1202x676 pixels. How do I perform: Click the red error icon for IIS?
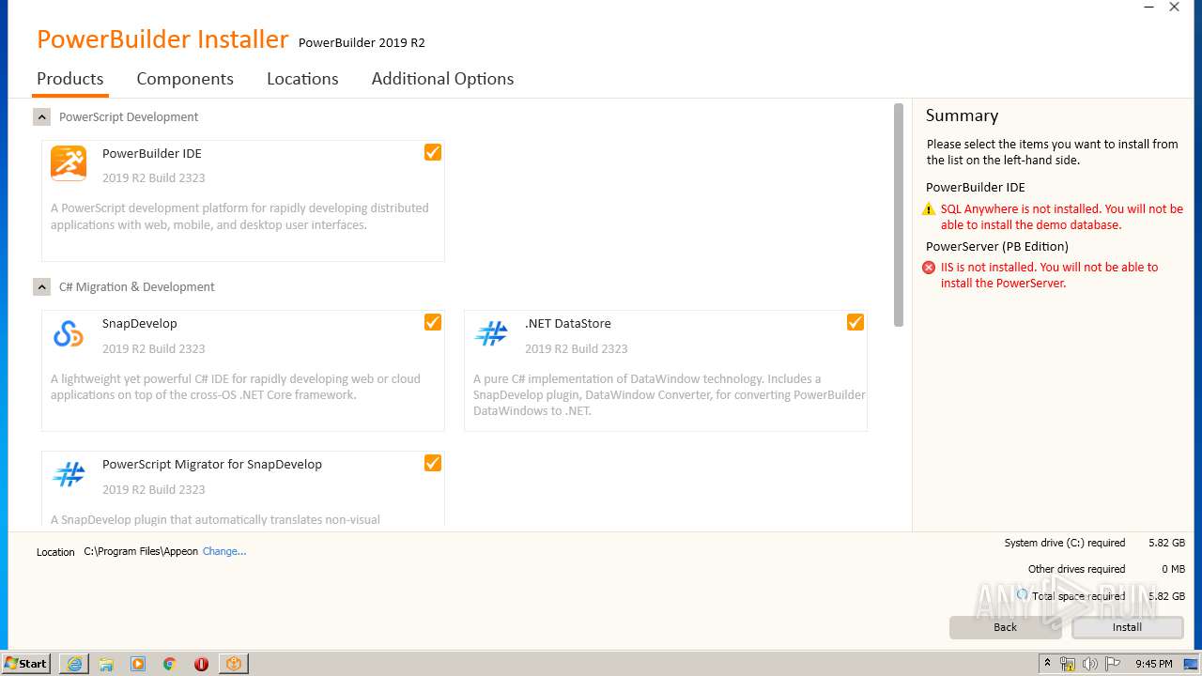point(929,268)
